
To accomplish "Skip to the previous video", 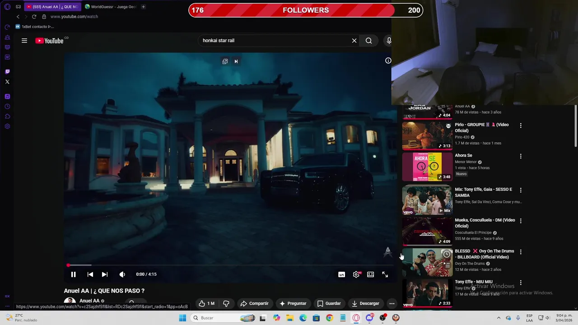I will [90, 274].
